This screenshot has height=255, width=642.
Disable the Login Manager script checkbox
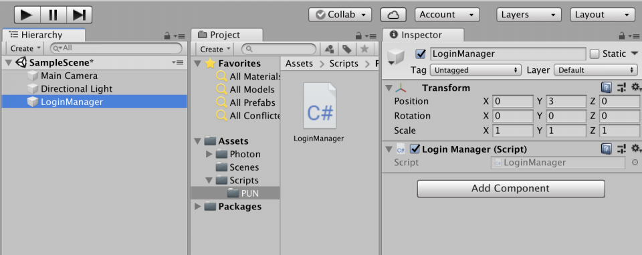(415, 149)
